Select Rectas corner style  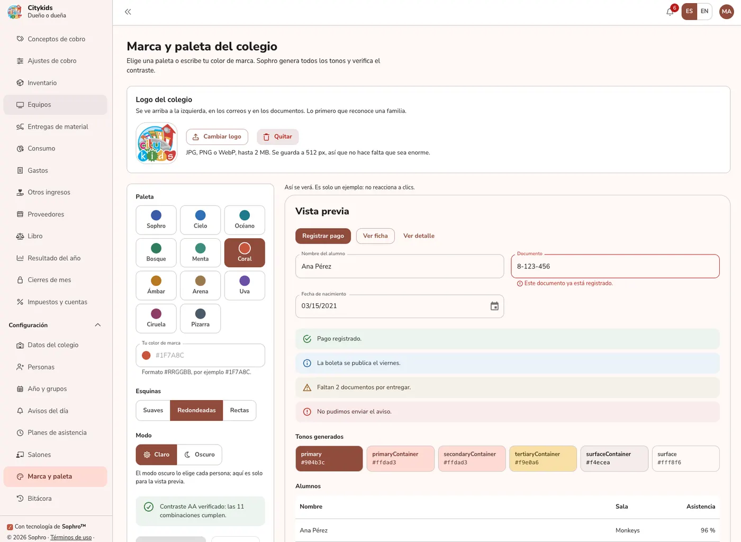tap(239, 411)
